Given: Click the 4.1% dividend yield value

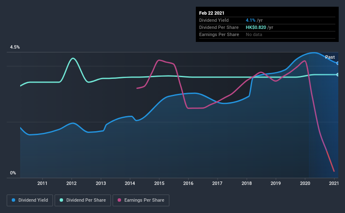Looking at the screenshot, I should 250,20.
